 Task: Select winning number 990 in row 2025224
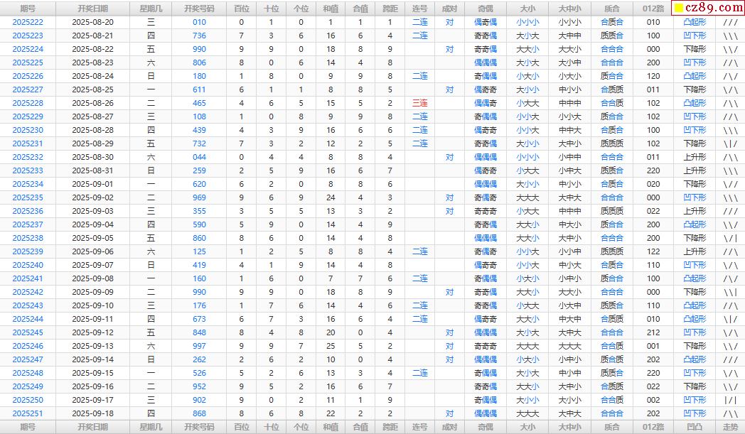(199, 50)
